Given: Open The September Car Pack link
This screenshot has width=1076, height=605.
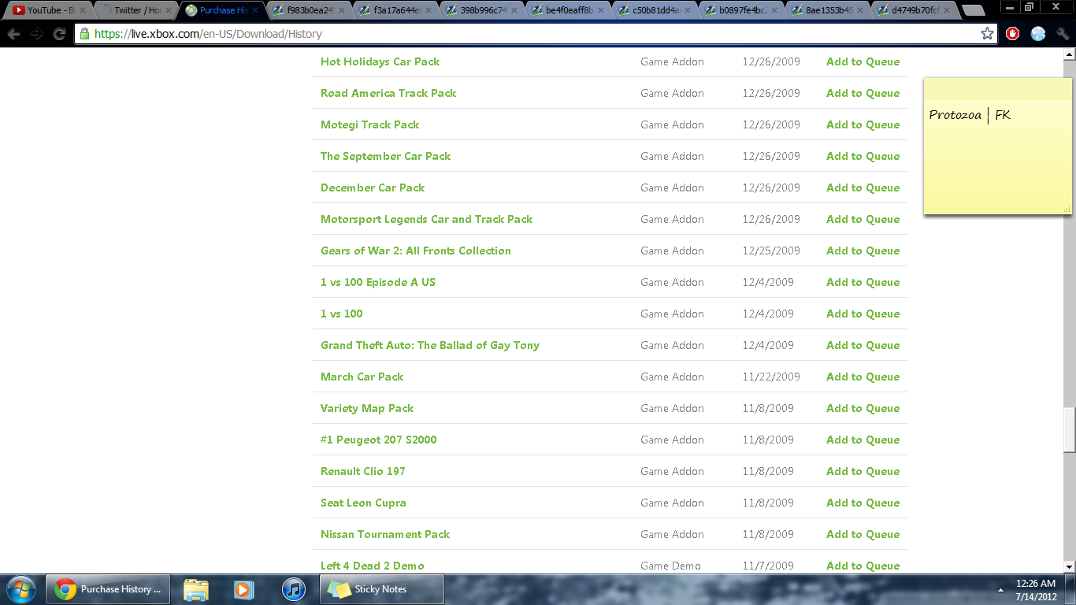Looking at the screenshot, I should pyautogui.click(x=385, y=156).
